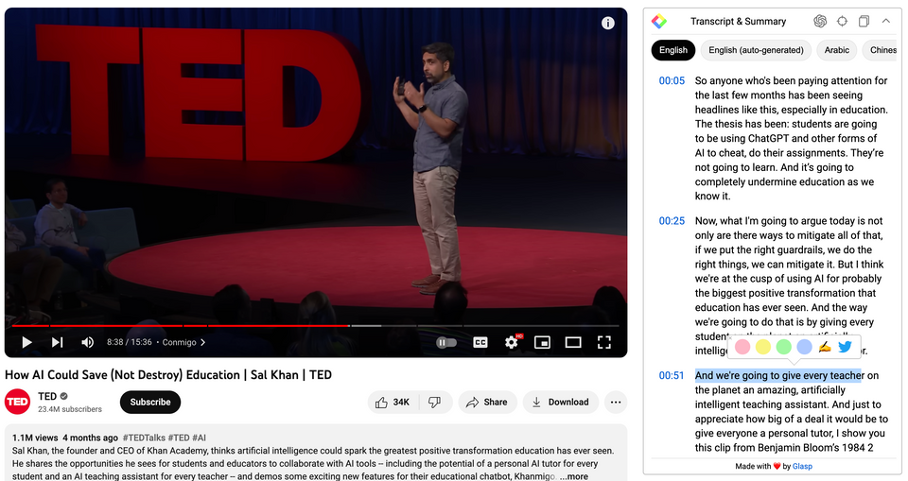Image resolution: width=908 pixels, height=481 pixels.
Task: Jump to timestamp 00:05
Action: pyautogui.click(x=672, y=81)
